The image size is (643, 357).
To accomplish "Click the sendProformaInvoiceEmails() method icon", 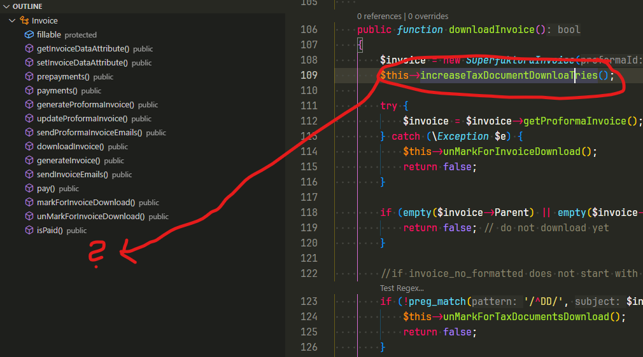I will click(x=29, y=133).
